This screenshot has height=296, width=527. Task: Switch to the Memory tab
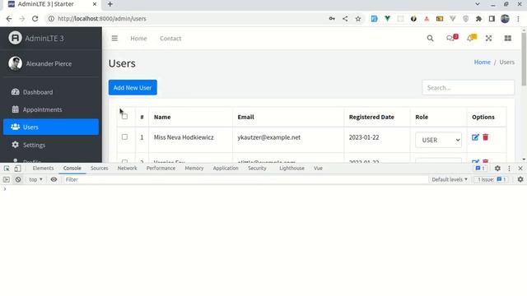tap(194, 168)
